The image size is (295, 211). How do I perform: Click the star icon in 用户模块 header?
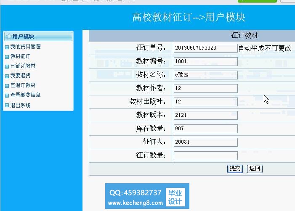coord(9,36)
